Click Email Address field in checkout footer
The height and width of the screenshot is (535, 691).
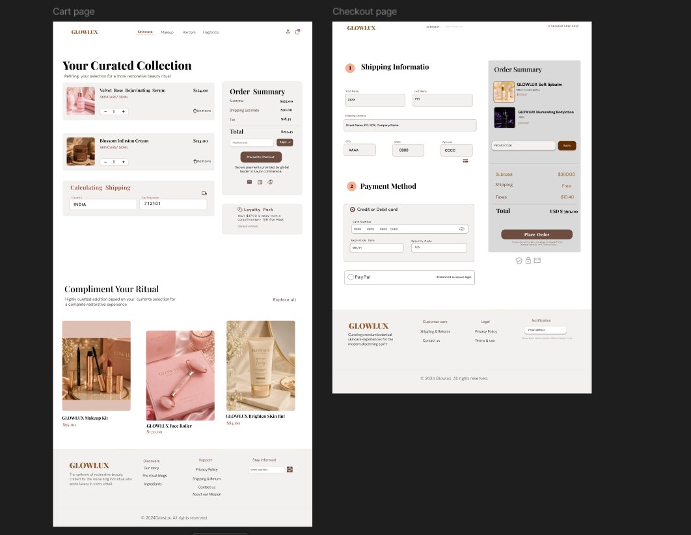pos(545,330)
